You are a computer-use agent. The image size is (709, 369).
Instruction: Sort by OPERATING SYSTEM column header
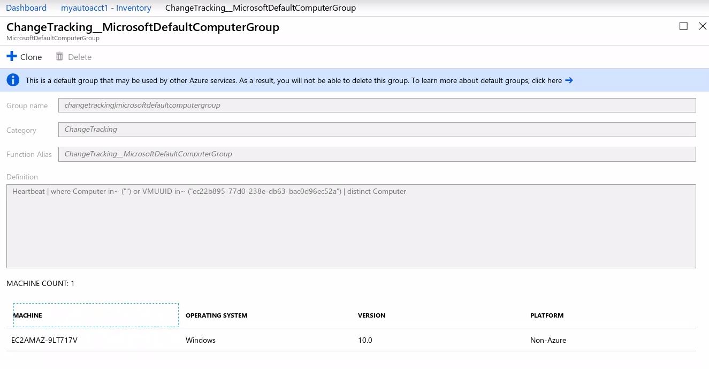pos(216,315)
